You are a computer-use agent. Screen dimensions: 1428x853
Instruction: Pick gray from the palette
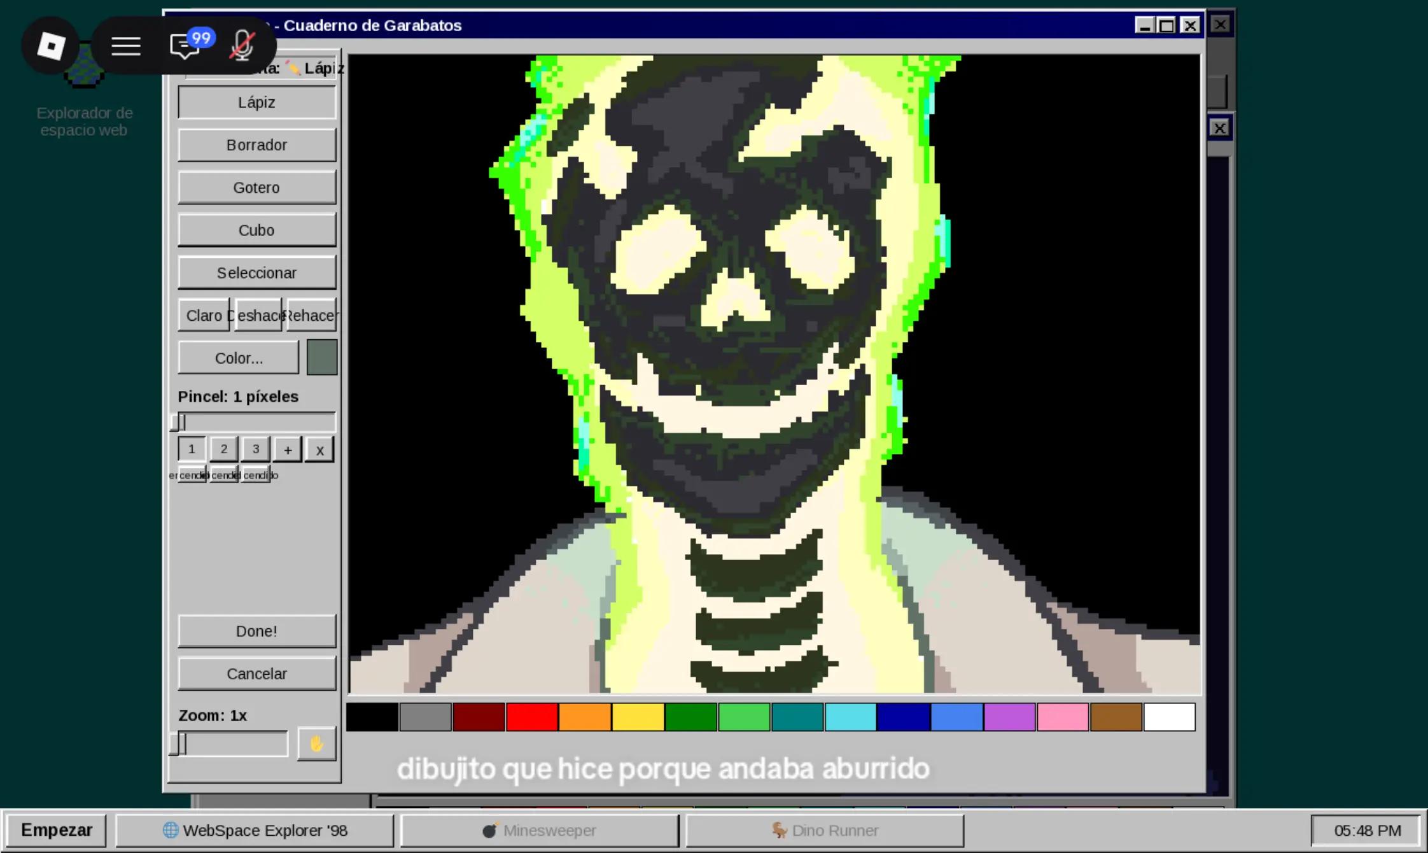[x=426, y=717]
